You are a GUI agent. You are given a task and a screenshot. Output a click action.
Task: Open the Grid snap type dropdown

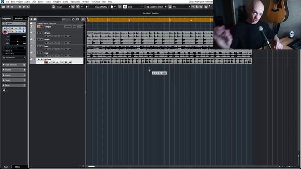click(x=135, y=7)
